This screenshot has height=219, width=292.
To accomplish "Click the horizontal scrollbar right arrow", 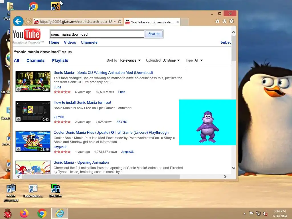I will click(225, 177).
